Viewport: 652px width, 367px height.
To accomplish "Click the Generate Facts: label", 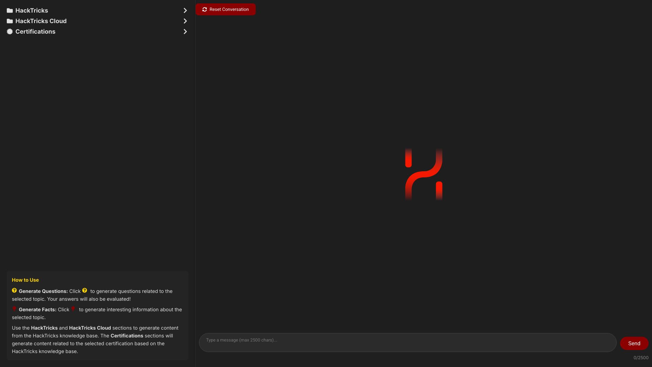I will [x=37, y=310].
